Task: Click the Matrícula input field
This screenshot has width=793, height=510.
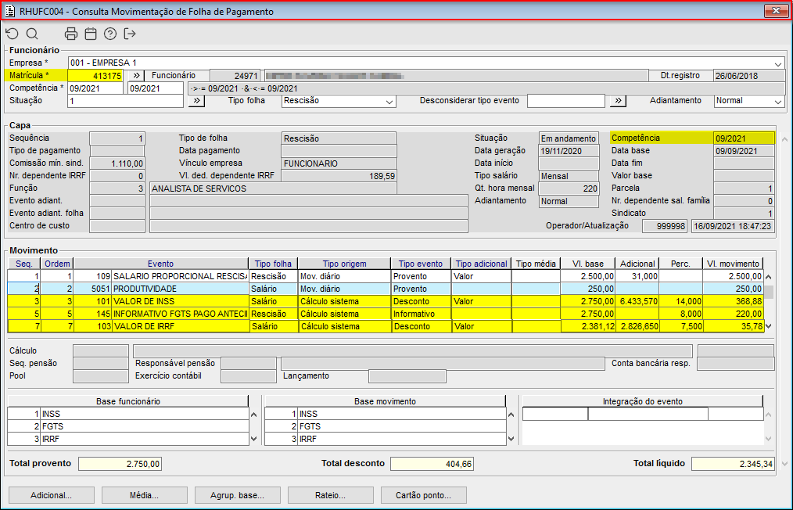Action: click(95, 76)
